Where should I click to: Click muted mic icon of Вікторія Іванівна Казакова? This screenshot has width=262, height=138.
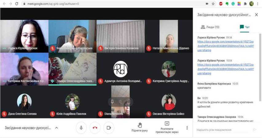coord(100,48)
